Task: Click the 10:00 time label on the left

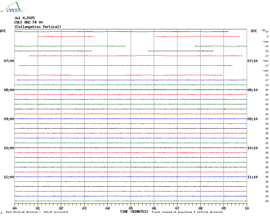Action: coord(9,148)
